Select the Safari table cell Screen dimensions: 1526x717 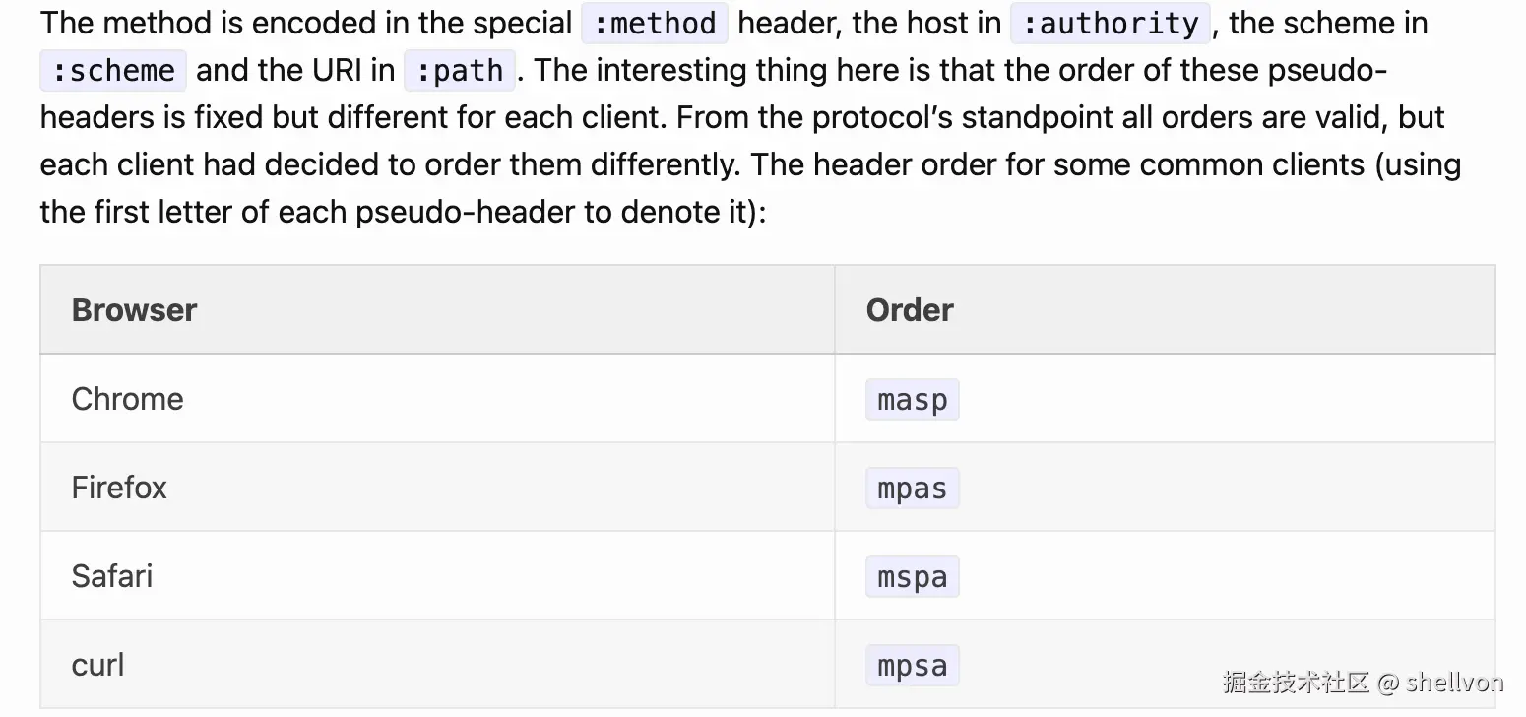coord(111,576)
